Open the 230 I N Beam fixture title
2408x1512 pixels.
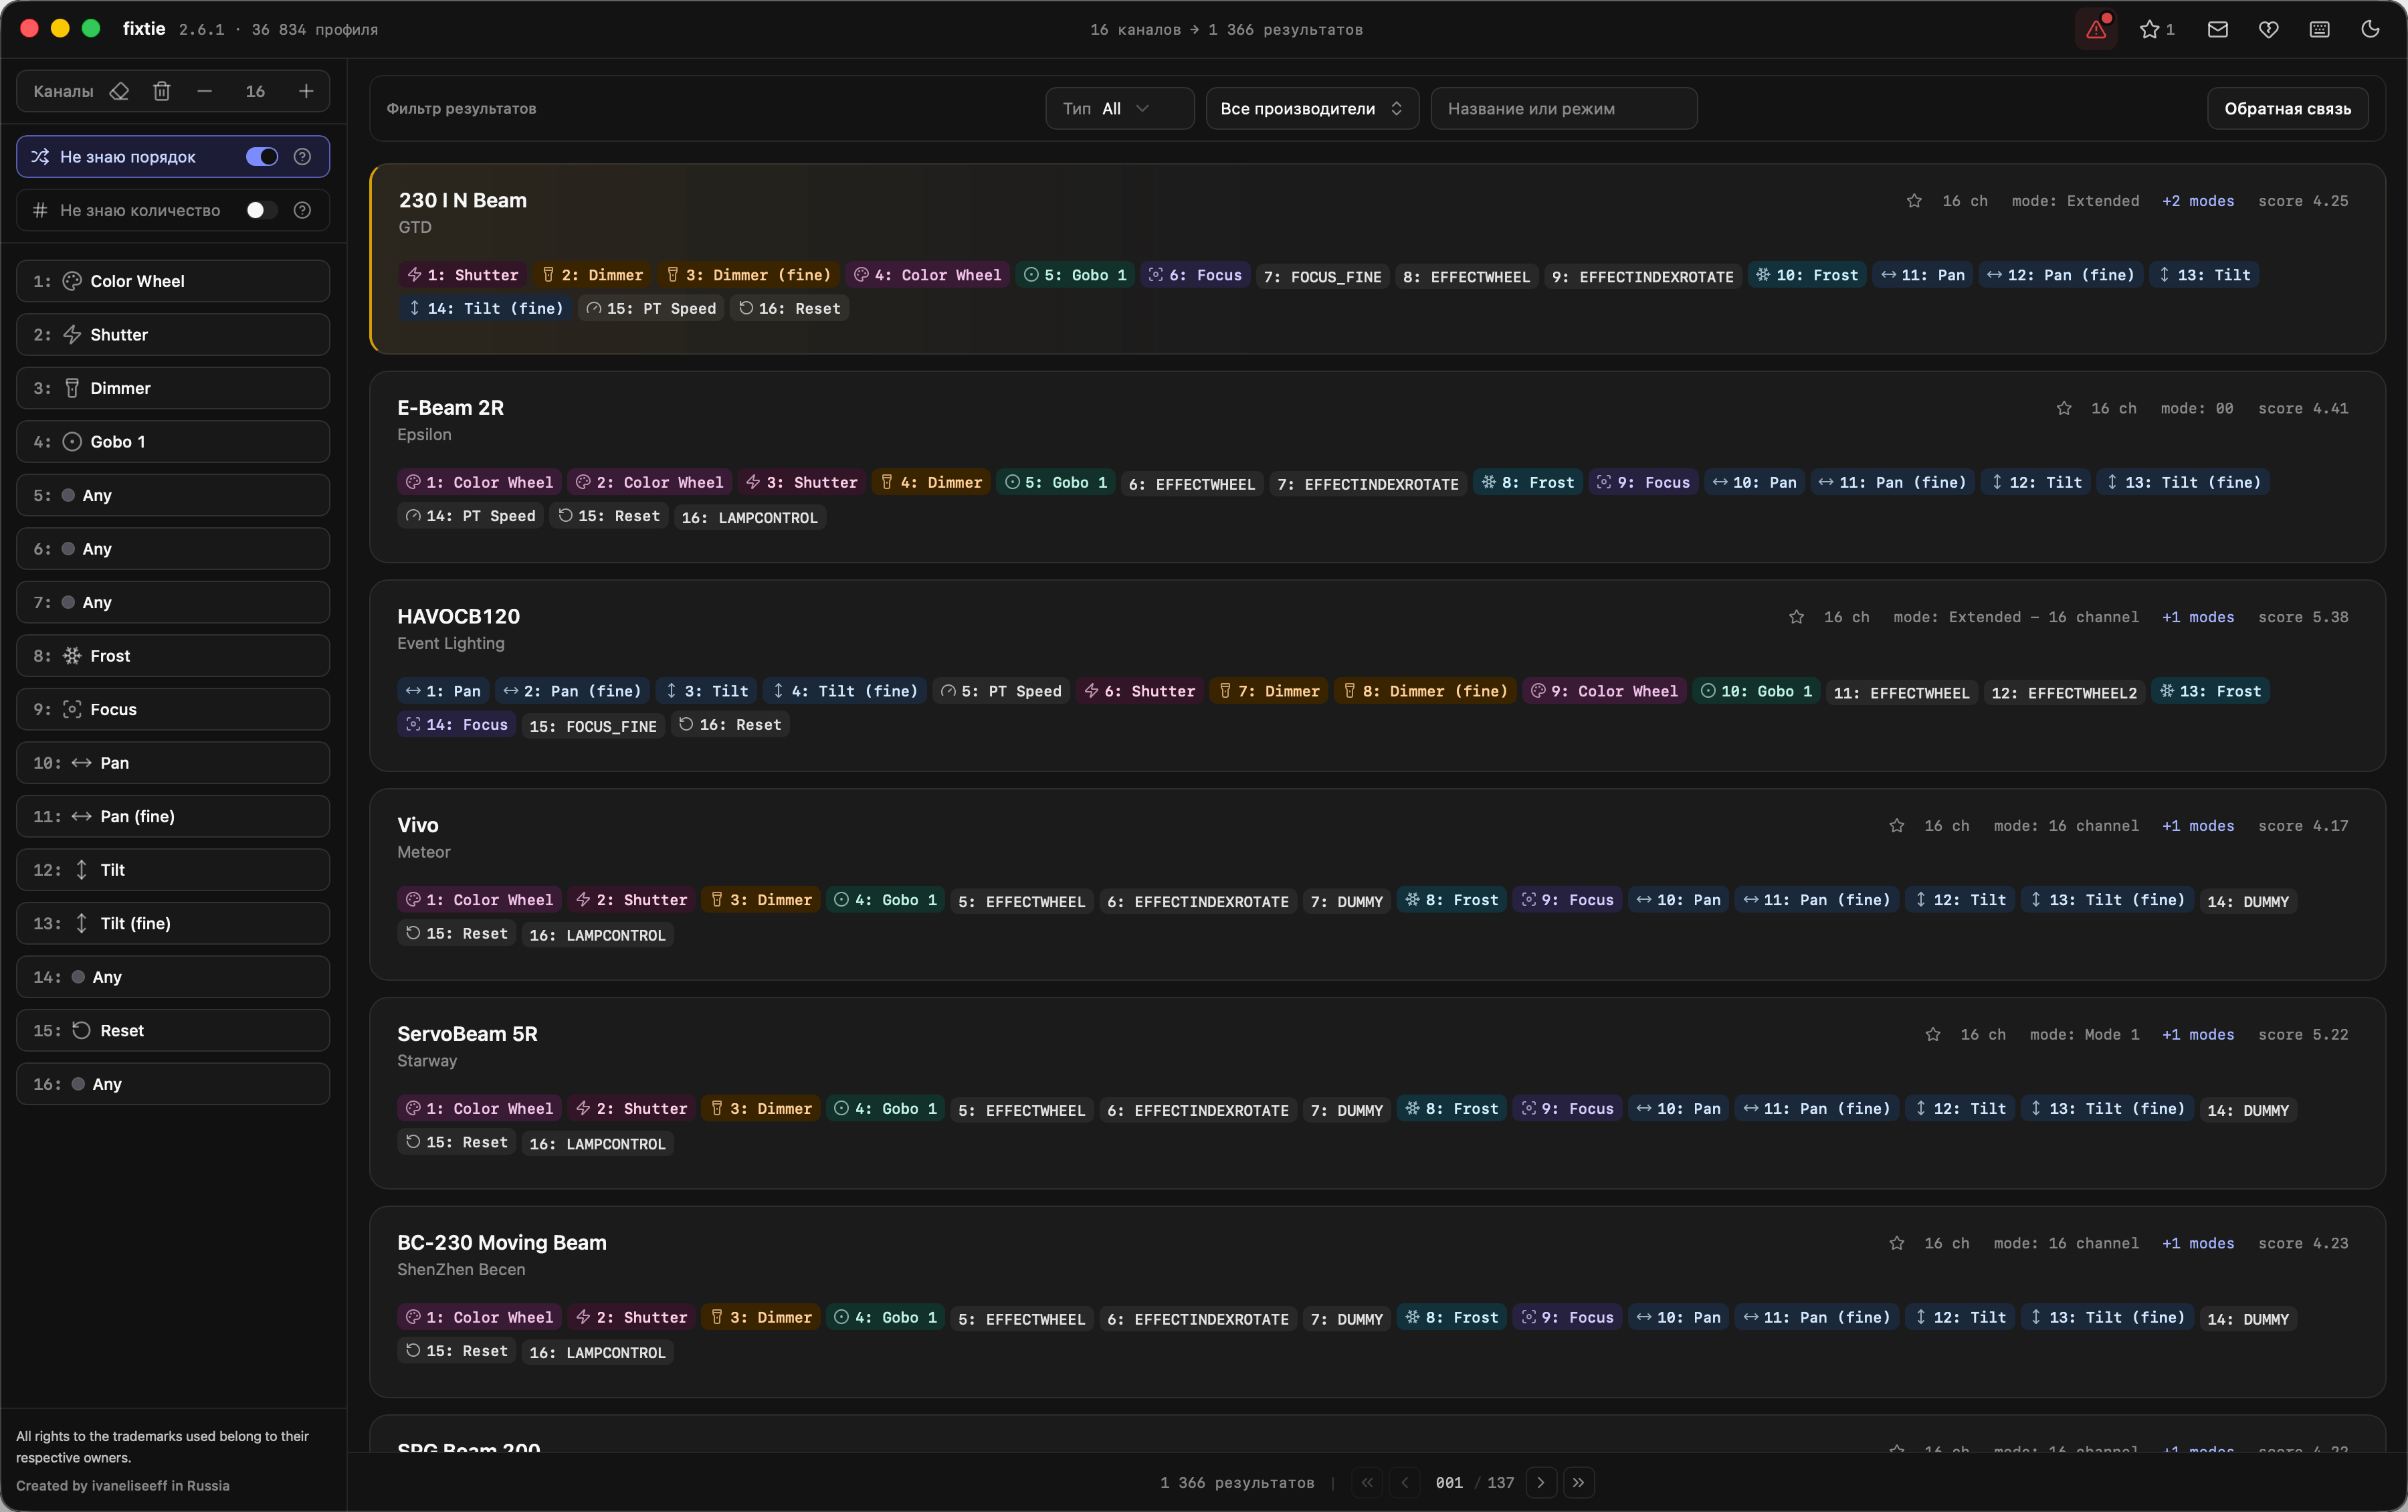pyautogui.click(x=463, y=200)
